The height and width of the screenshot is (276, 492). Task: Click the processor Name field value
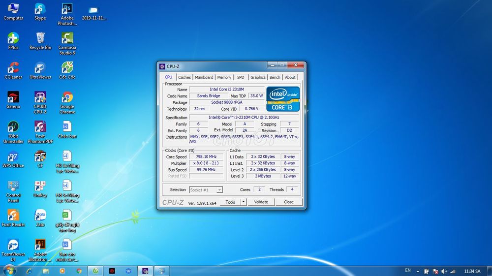click(x=227, y=90)
